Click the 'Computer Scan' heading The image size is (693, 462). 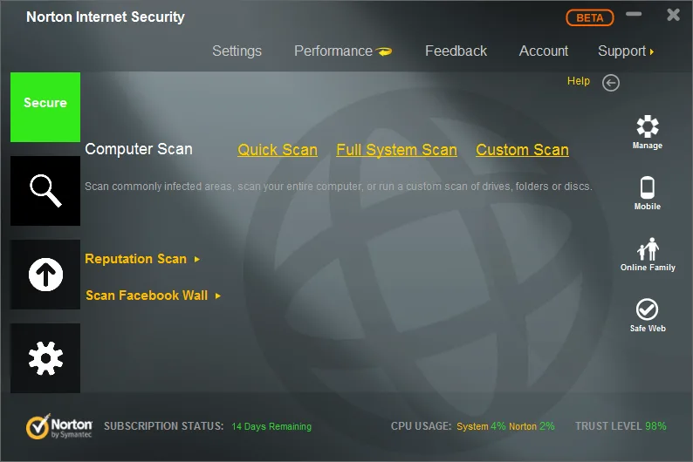point(139,149)
